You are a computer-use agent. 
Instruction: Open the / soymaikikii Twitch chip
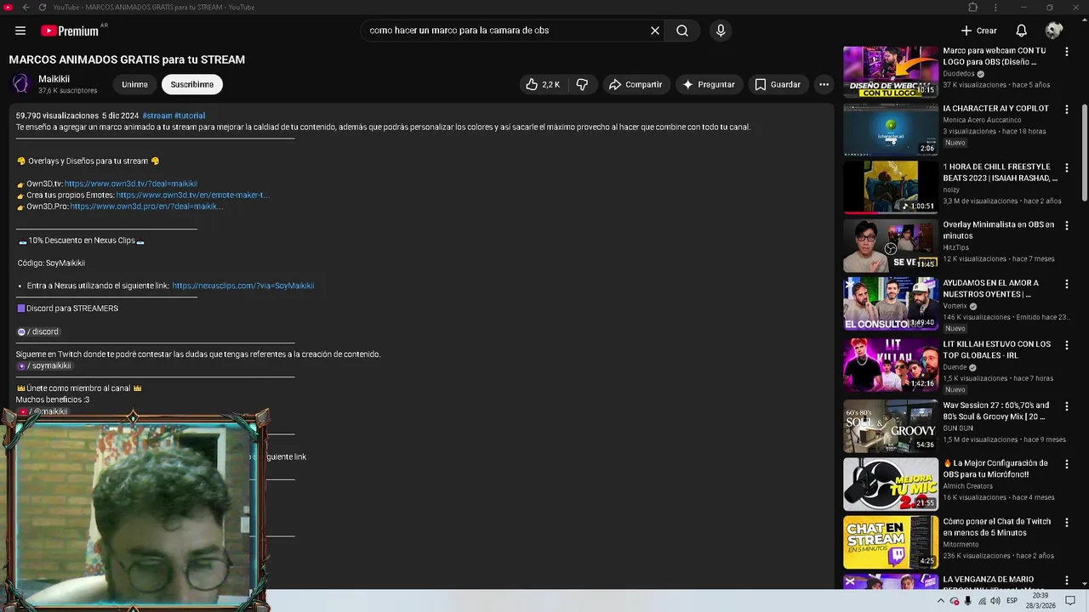(44, 365)
